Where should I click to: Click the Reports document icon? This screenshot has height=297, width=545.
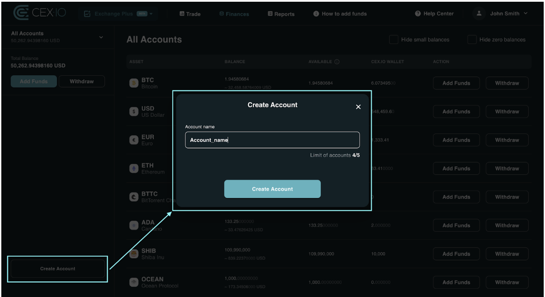[270, 14]
